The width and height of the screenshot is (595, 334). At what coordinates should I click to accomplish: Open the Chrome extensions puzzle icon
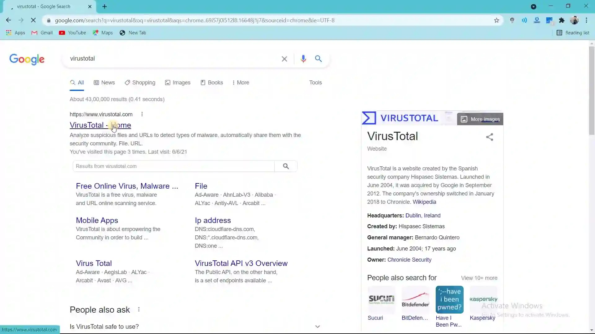562,20
